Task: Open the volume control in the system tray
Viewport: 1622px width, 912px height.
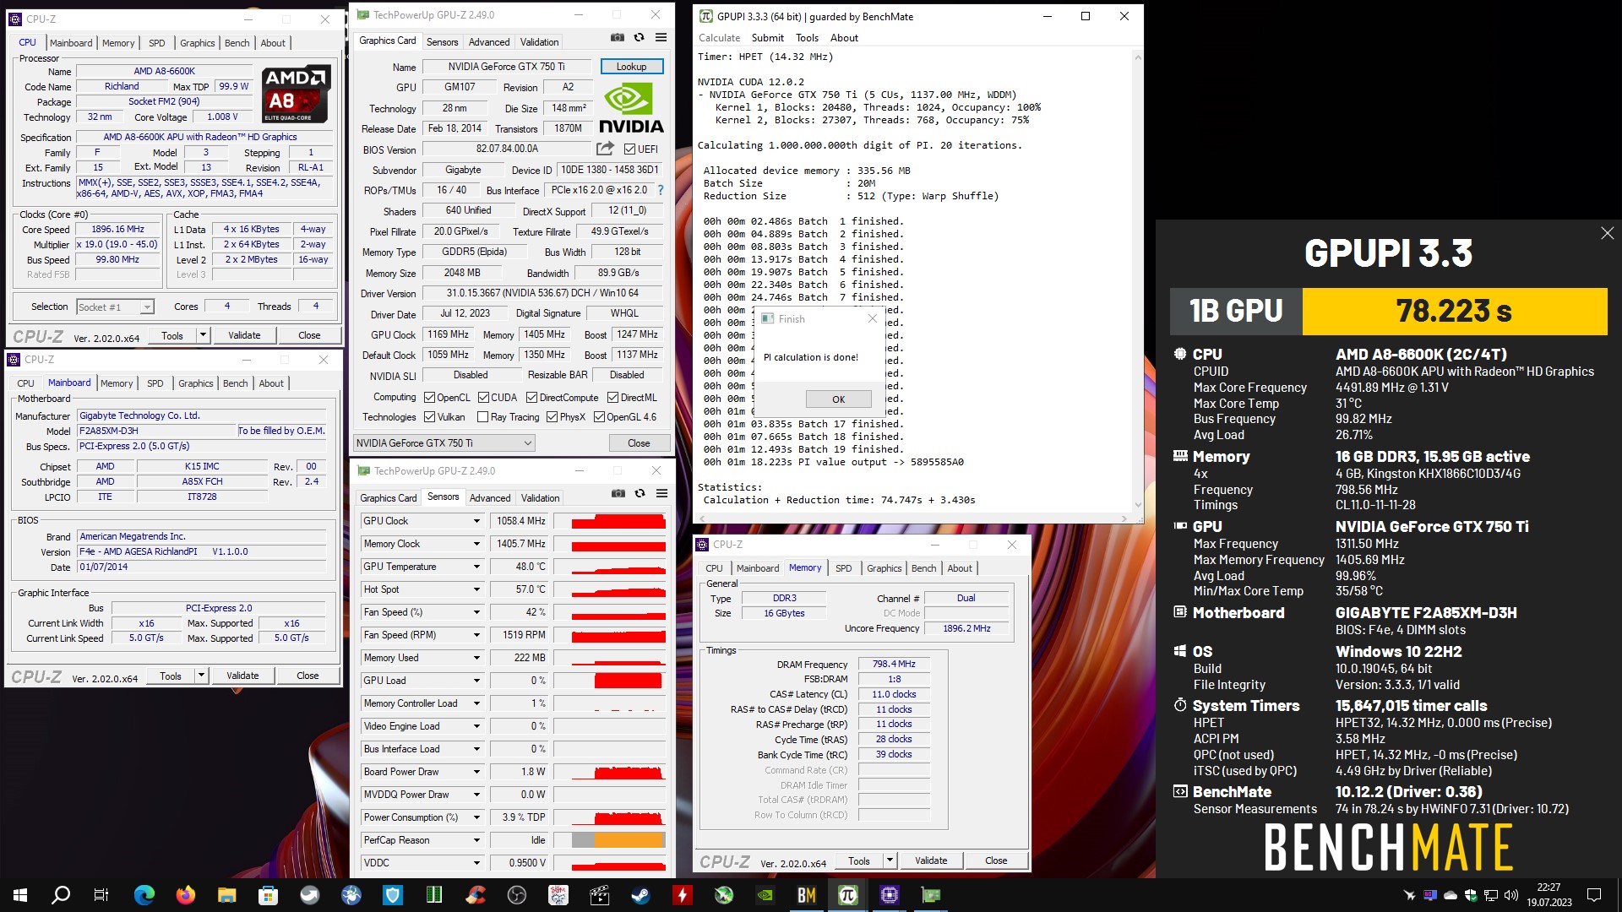Action: point(1511,895)
